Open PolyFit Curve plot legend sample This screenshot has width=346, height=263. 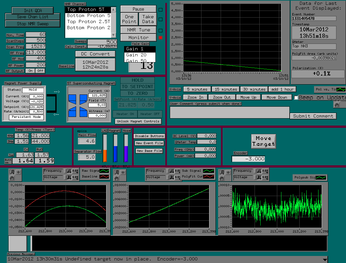tap(208, 177)
